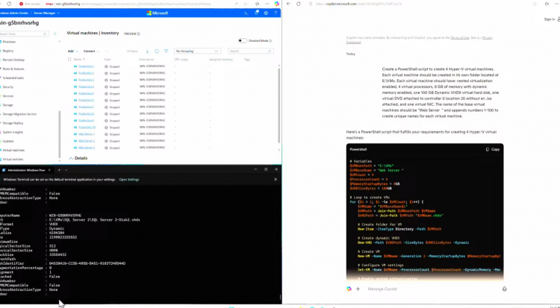Click the Copilot icon in left browser toolbar

pos(276,4)
